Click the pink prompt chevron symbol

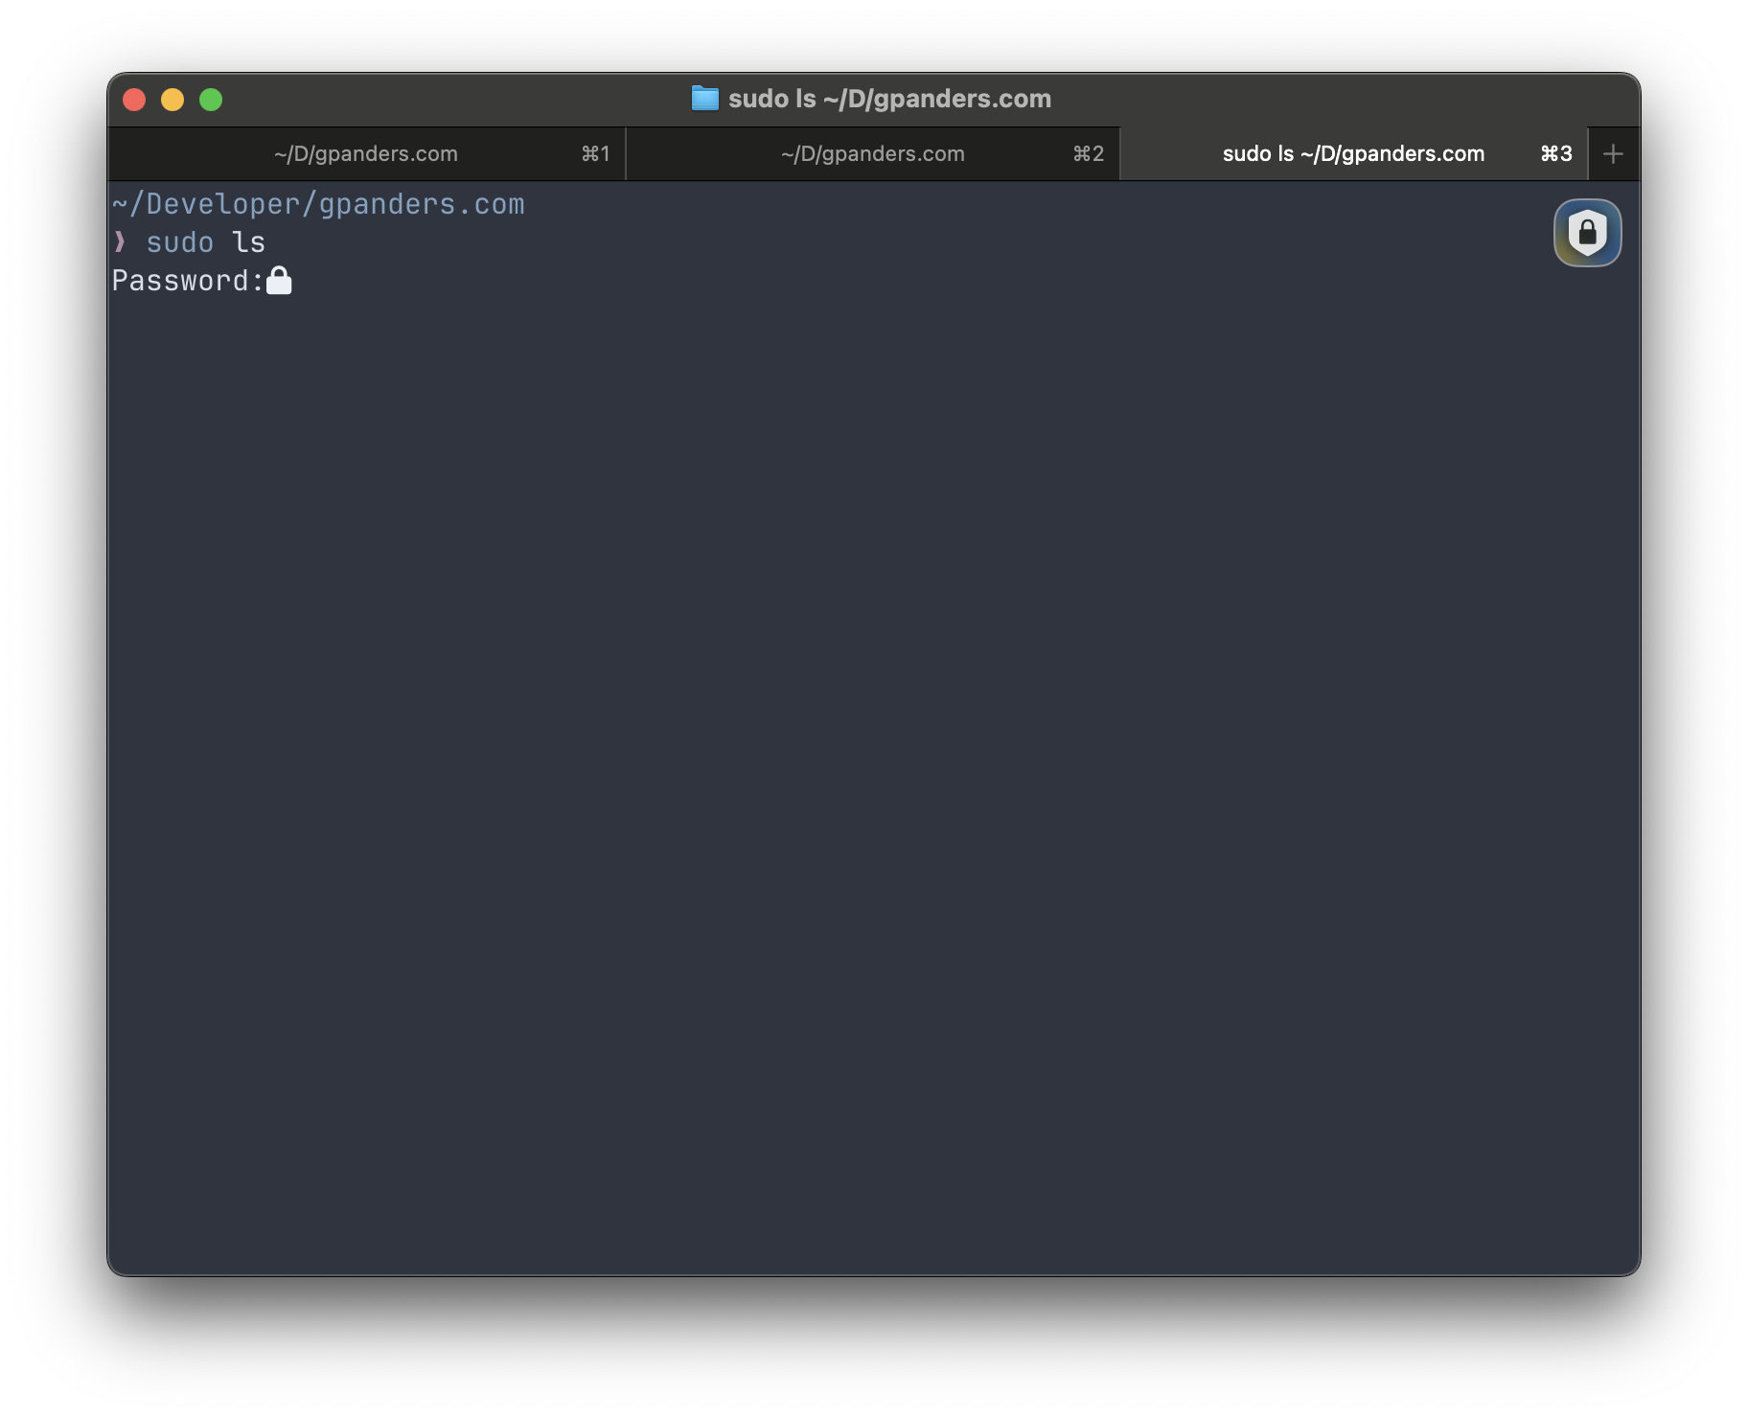pyautogui.click(x=120, y=242)
